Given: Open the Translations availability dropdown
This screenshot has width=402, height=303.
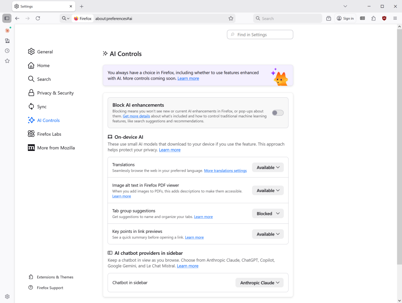Looking at the screenshot, I should pos(268,167).
